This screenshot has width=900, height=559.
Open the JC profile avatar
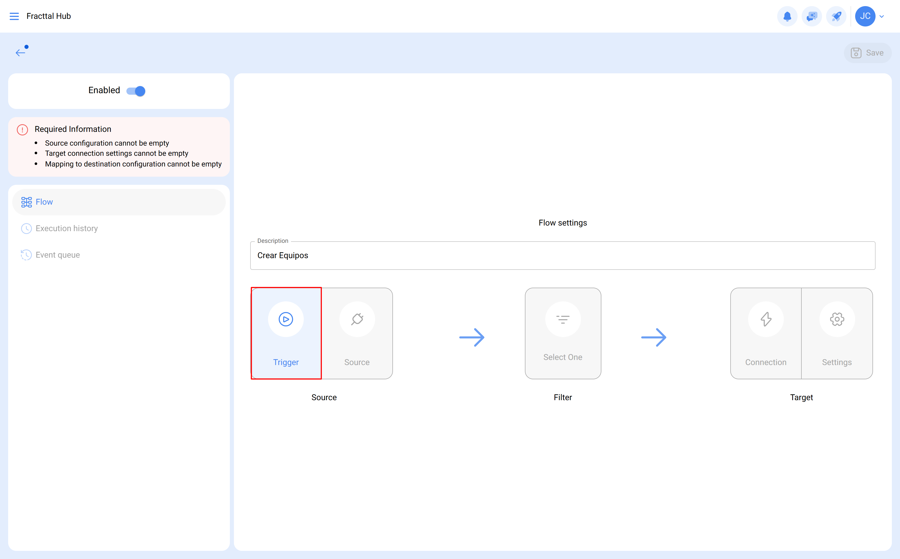[865, 16]
